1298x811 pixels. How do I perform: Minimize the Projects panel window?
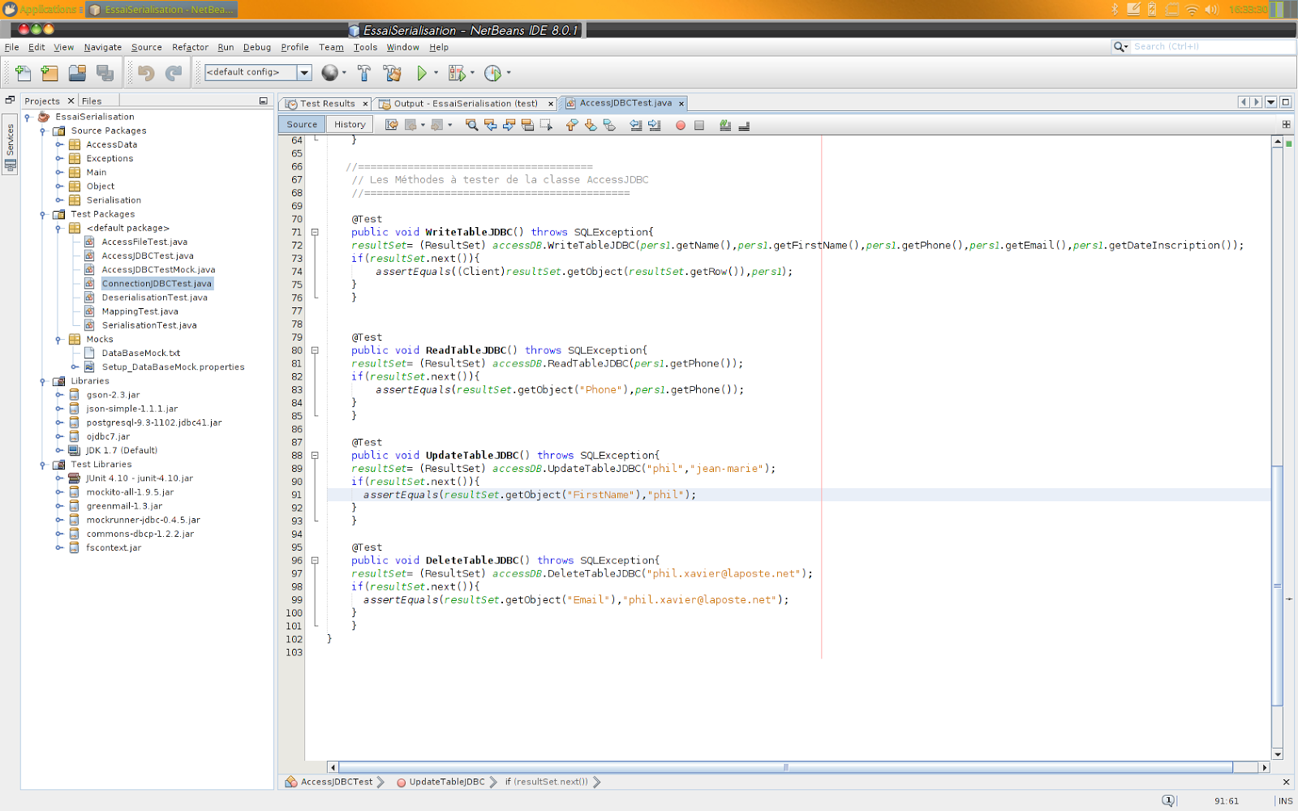pos(264,101)
